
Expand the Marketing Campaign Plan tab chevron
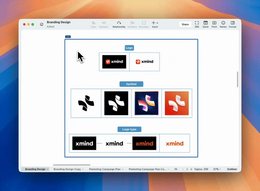[x=123, y=169]
